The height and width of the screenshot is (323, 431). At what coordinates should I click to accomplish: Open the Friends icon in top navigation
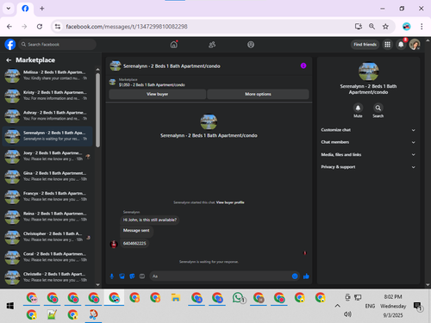(212, 45)
